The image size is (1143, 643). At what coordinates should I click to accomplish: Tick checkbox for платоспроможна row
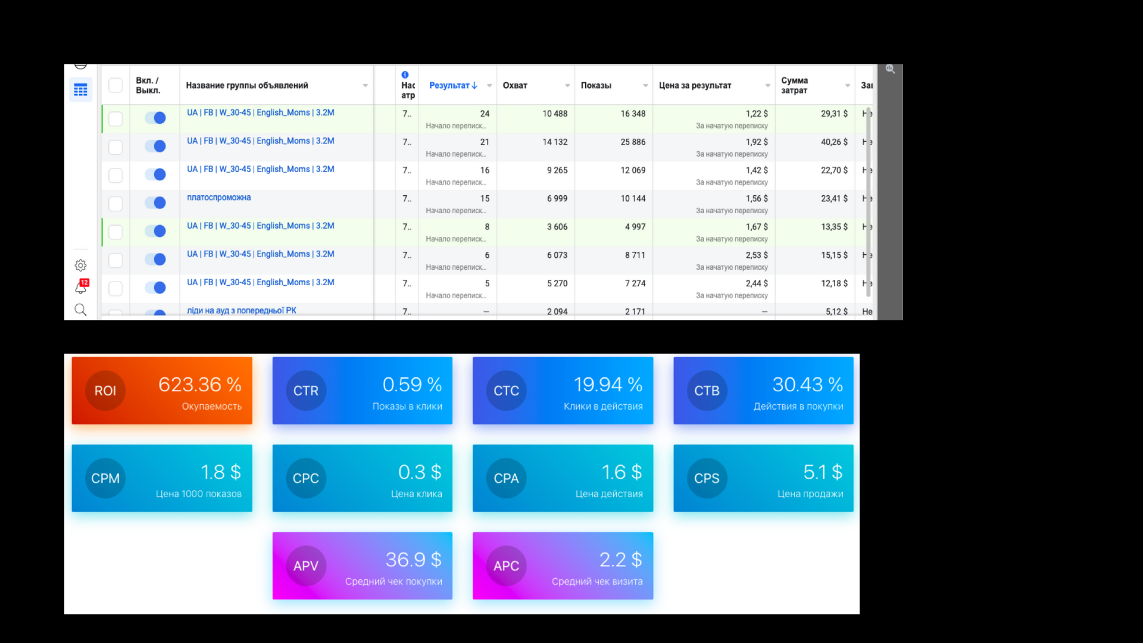(x=115, y=204)
